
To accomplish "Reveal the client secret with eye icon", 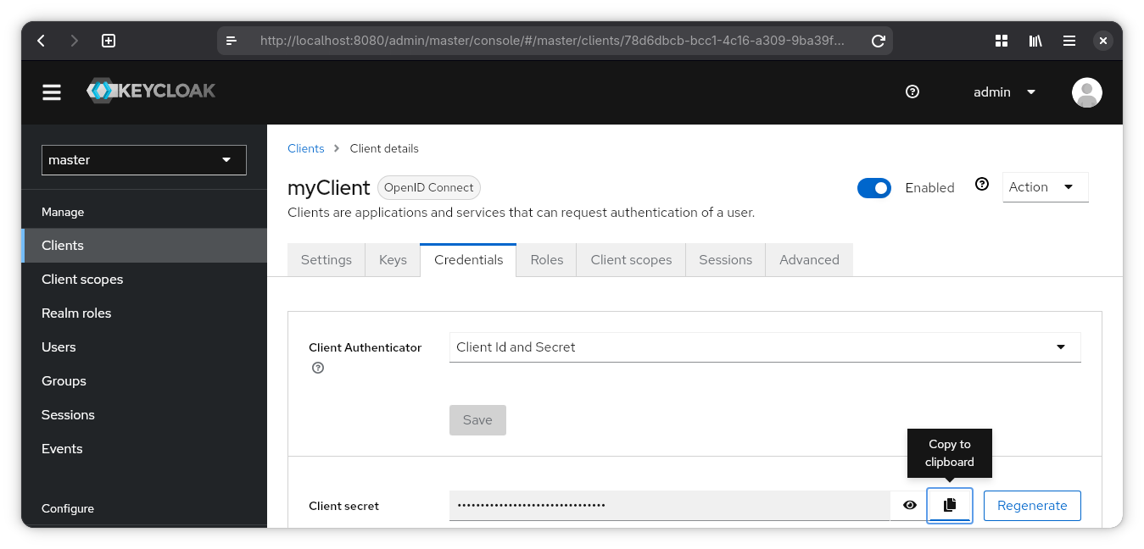I will (910, 506).
